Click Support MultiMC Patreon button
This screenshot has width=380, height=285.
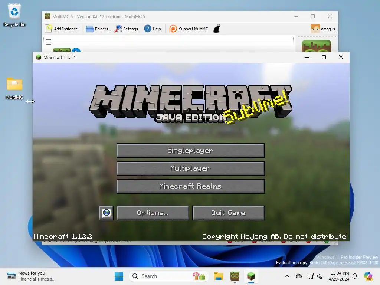pos(189,29)
